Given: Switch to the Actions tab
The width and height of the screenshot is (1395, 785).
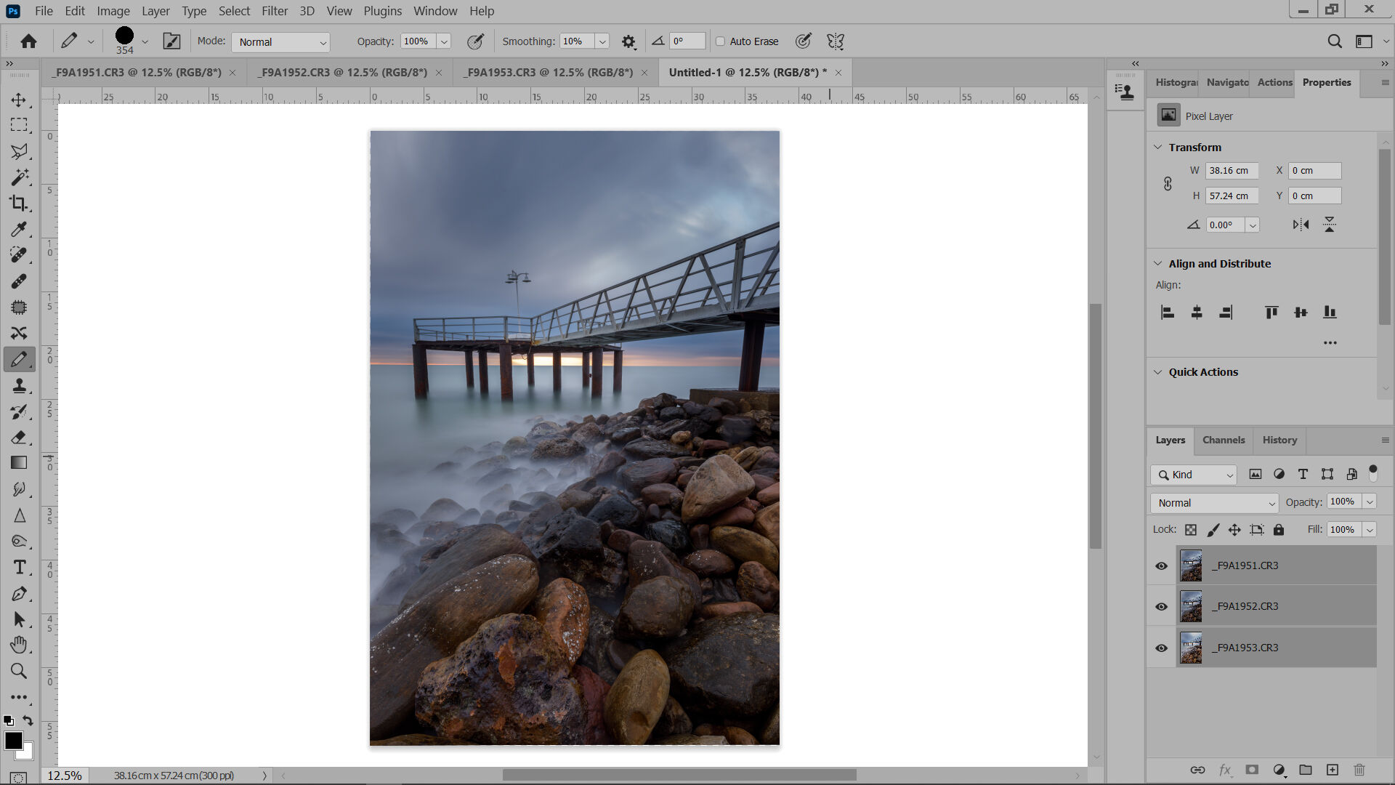Looking at the screenshot, I should coord(1274,82).
